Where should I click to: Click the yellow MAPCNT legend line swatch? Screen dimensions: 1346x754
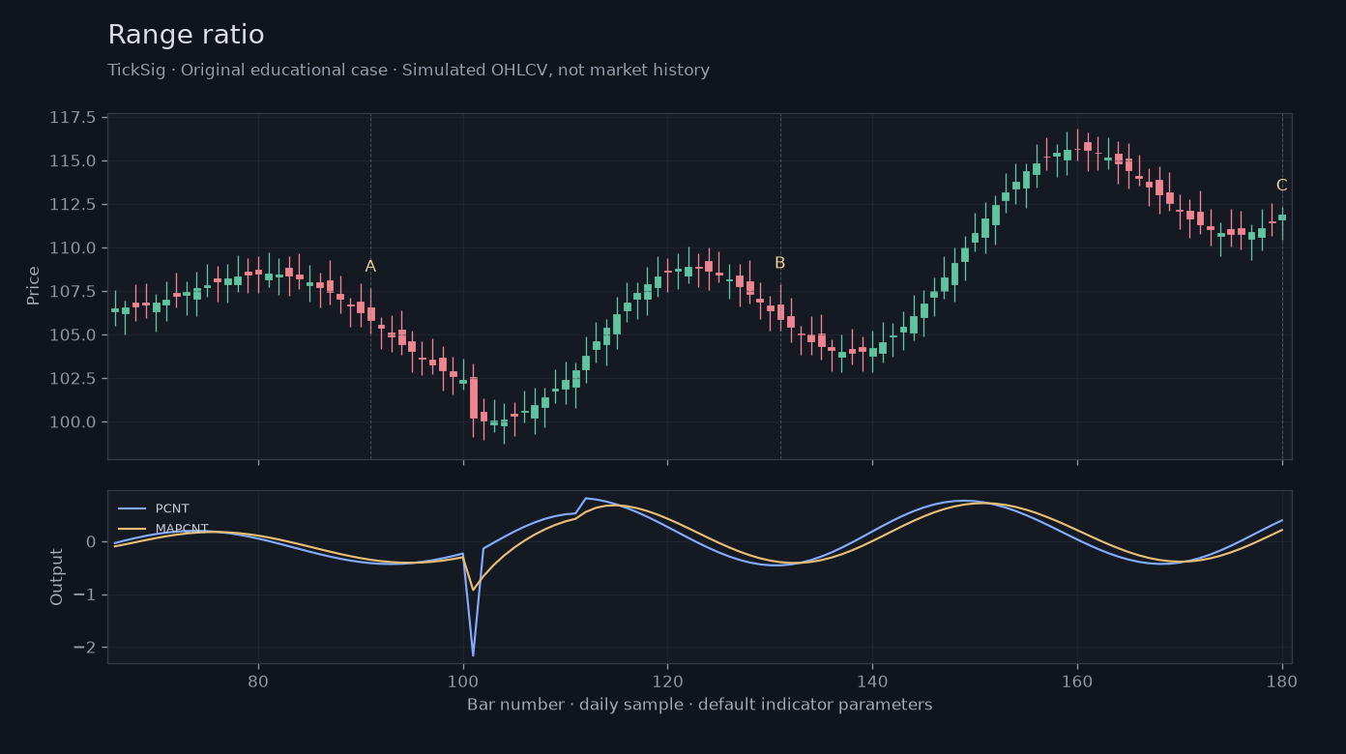click(x=132, y=529)
